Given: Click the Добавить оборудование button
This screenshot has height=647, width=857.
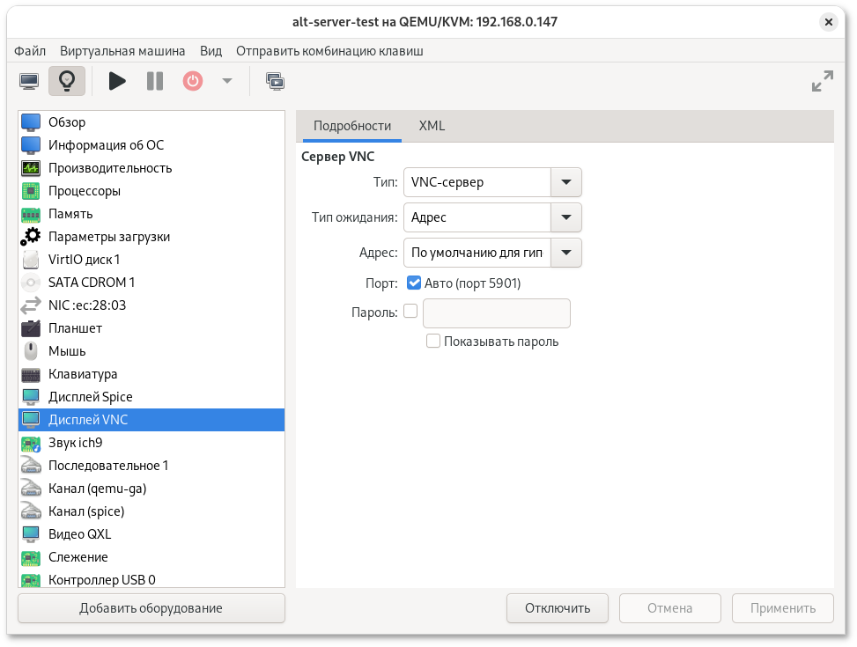Looking at the screenshot, I should point(151,608).
